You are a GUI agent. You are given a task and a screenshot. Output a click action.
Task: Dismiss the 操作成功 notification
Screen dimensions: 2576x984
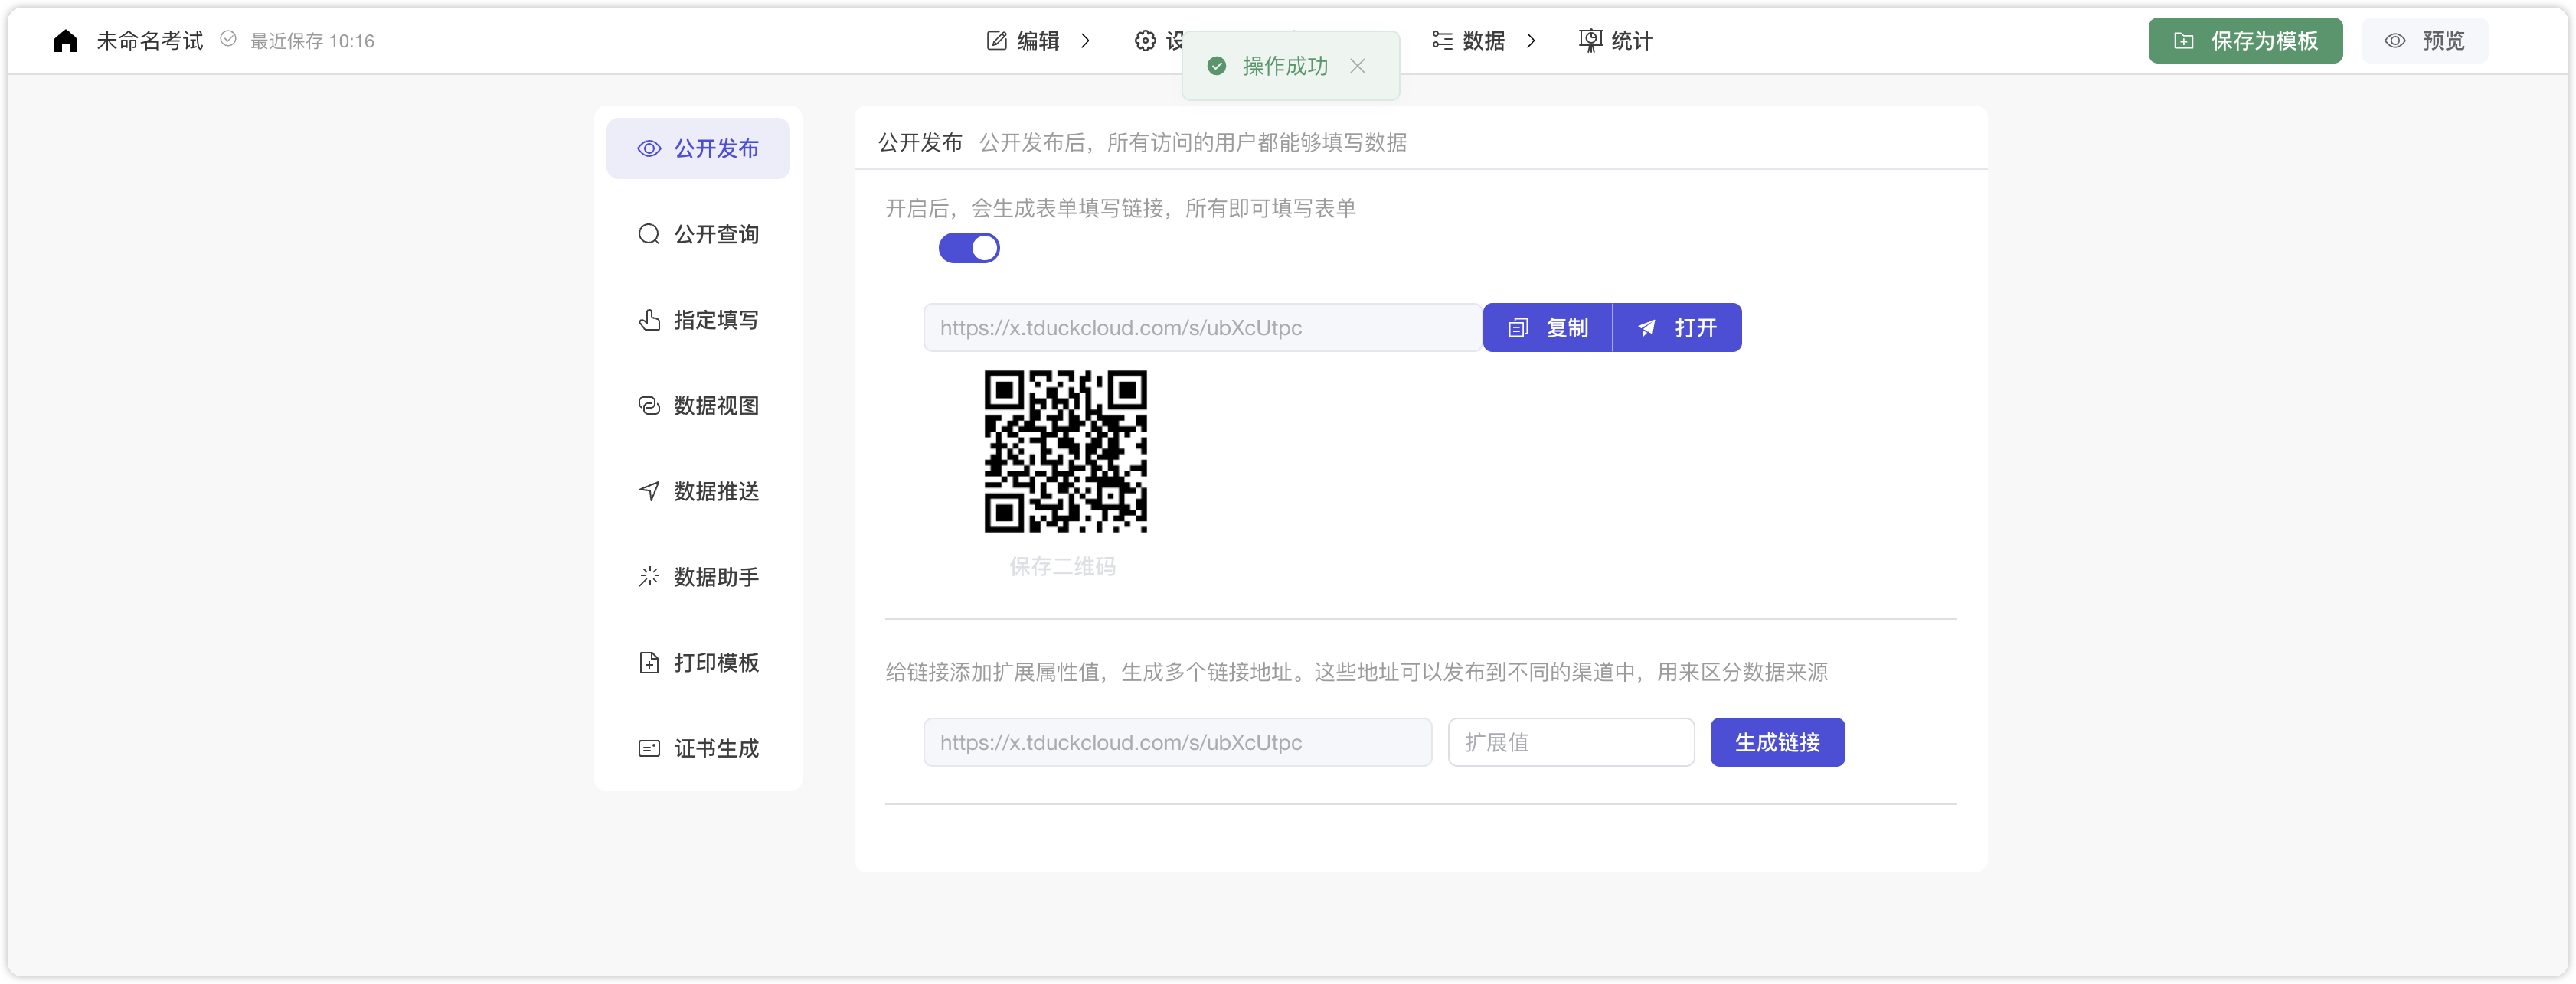tap(1358, 66)
